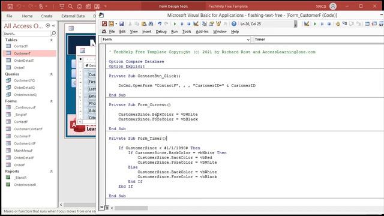
Task: Open Project Explorer from the toolbar icon
Action: 205,24
